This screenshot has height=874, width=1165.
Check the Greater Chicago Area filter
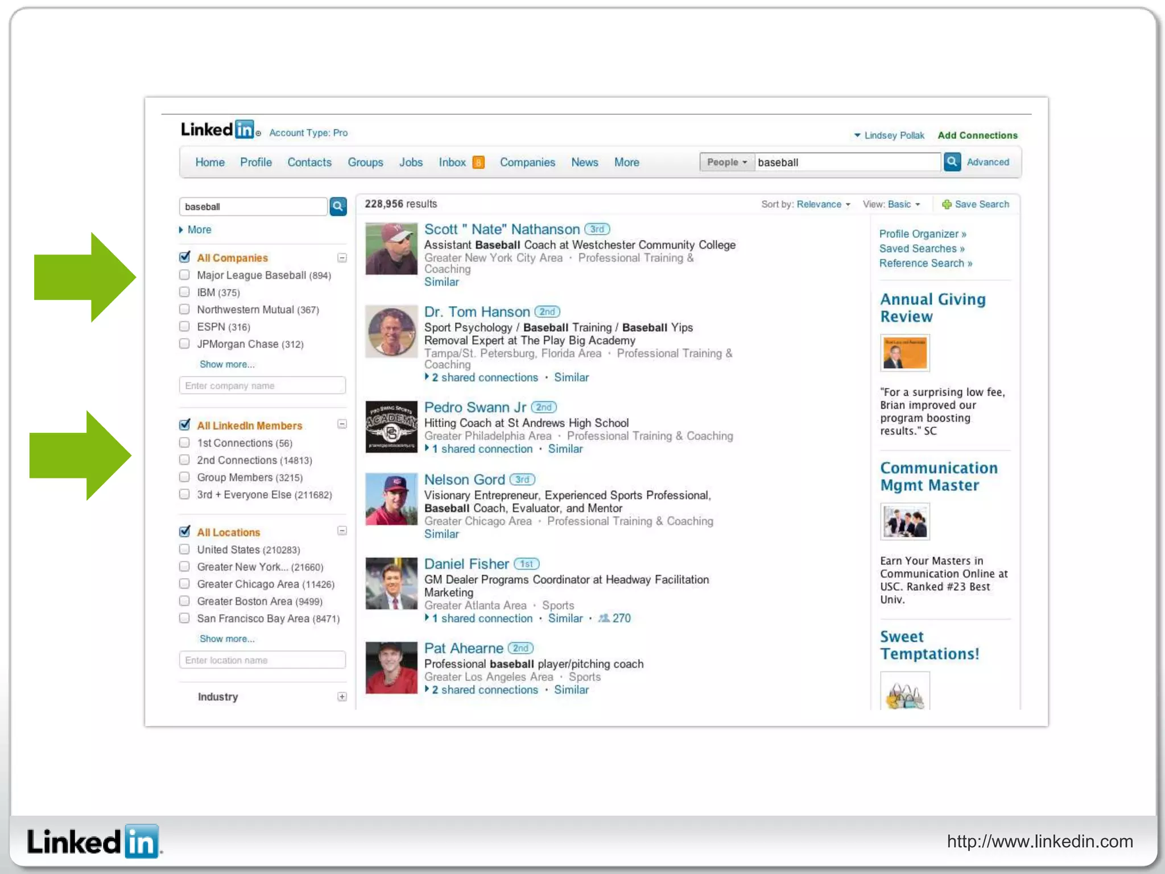[x=184, y=584]
